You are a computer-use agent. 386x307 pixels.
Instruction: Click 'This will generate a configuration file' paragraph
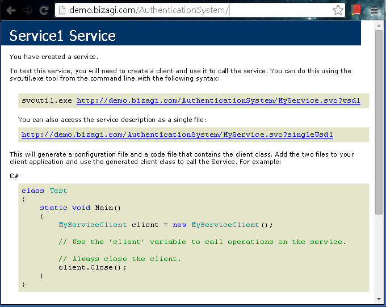coord(182,158)
